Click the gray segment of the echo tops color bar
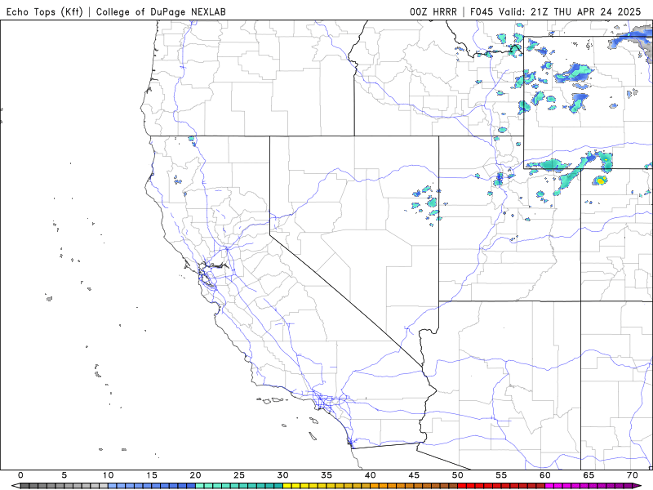Screen dimensions: 653x490 click(64, 486)
